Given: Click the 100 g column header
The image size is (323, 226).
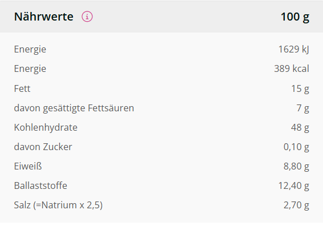Looking at the screenshot, I should [x=295, y=17].
